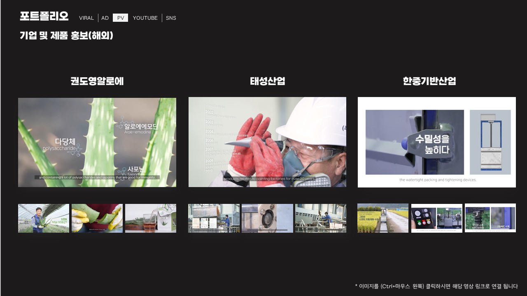Open thumbnail of round machine porthole

point(268,218)
